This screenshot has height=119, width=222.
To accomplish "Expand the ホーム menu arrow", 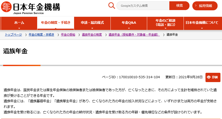I will point(19,28).
